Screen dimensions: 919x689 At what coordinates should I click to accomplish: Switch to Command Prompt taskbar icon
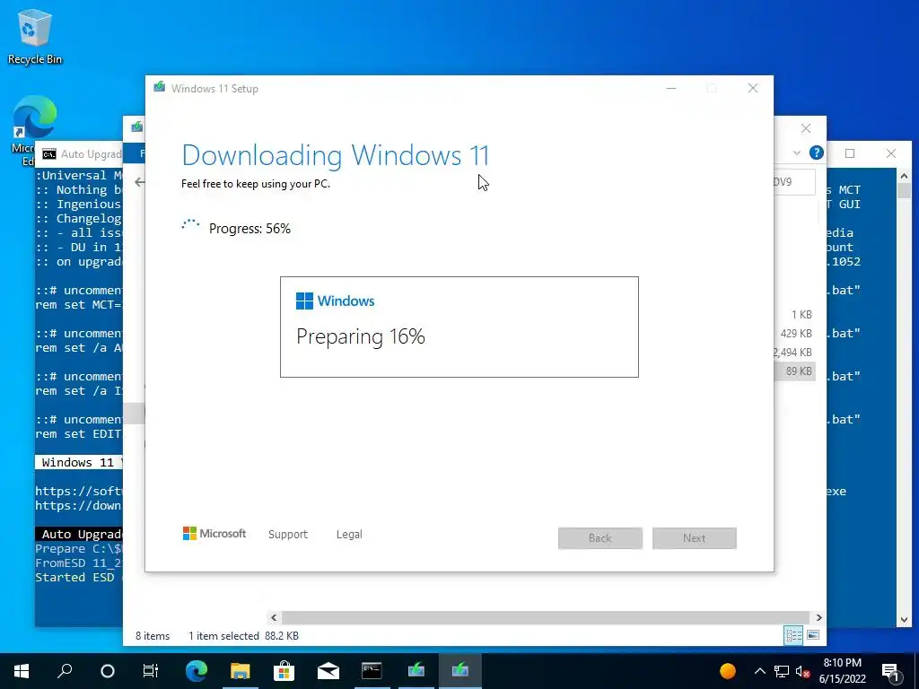(x=372, y=671)
